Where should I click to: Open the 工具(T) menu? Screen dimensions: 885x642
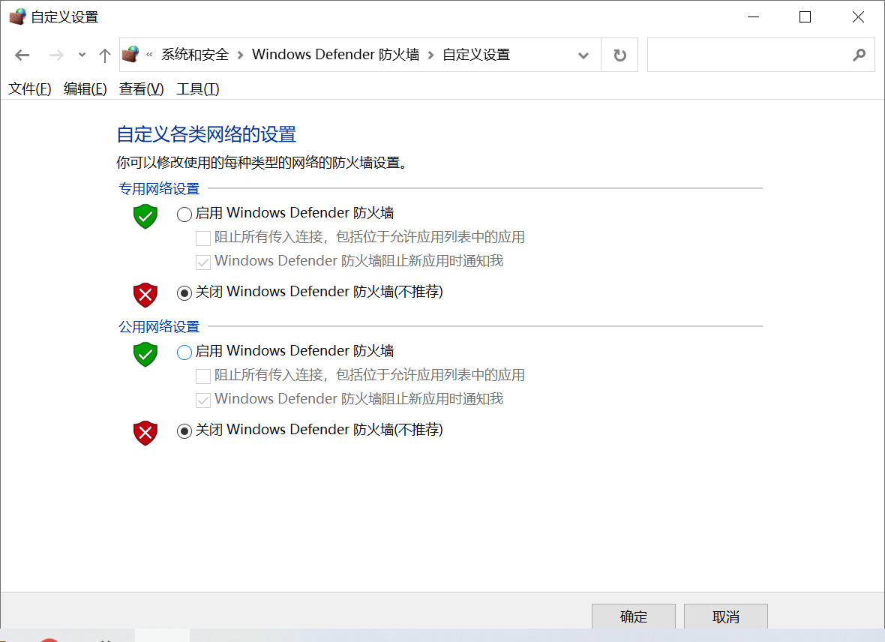pos(197,89)
